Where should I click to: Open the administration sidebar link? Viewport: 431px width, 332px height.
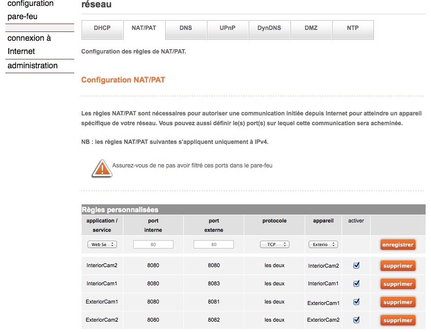pyautogui.click(x=32, y=66)
